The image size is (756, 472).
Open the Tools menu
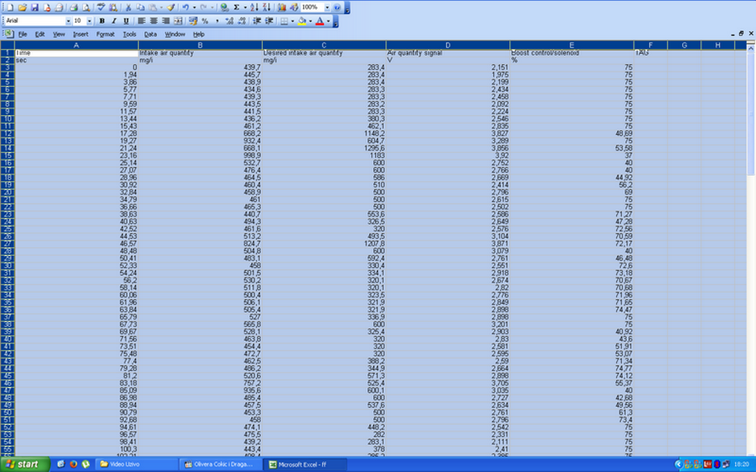[x=129, y=34]
